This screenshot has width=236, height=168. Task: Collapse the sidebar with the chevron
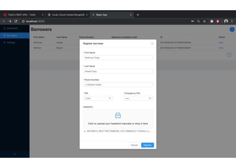click(15, 154)
